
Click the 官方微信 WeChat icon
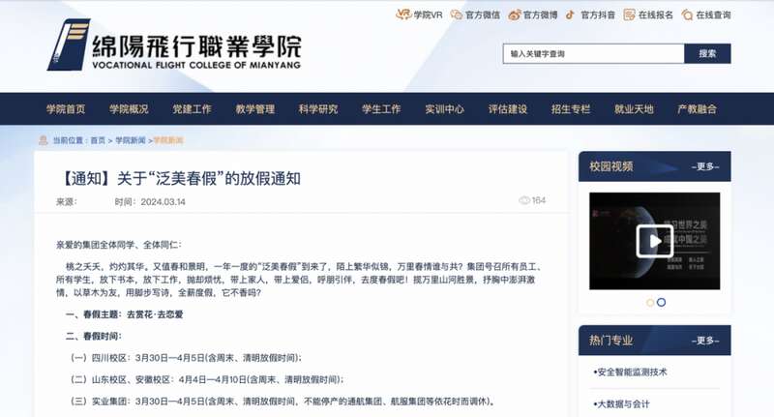pos(456,15)
